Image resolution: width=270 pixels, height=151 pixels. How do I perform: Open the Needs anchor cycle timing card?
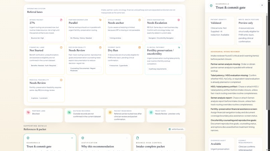pos(124,29)
